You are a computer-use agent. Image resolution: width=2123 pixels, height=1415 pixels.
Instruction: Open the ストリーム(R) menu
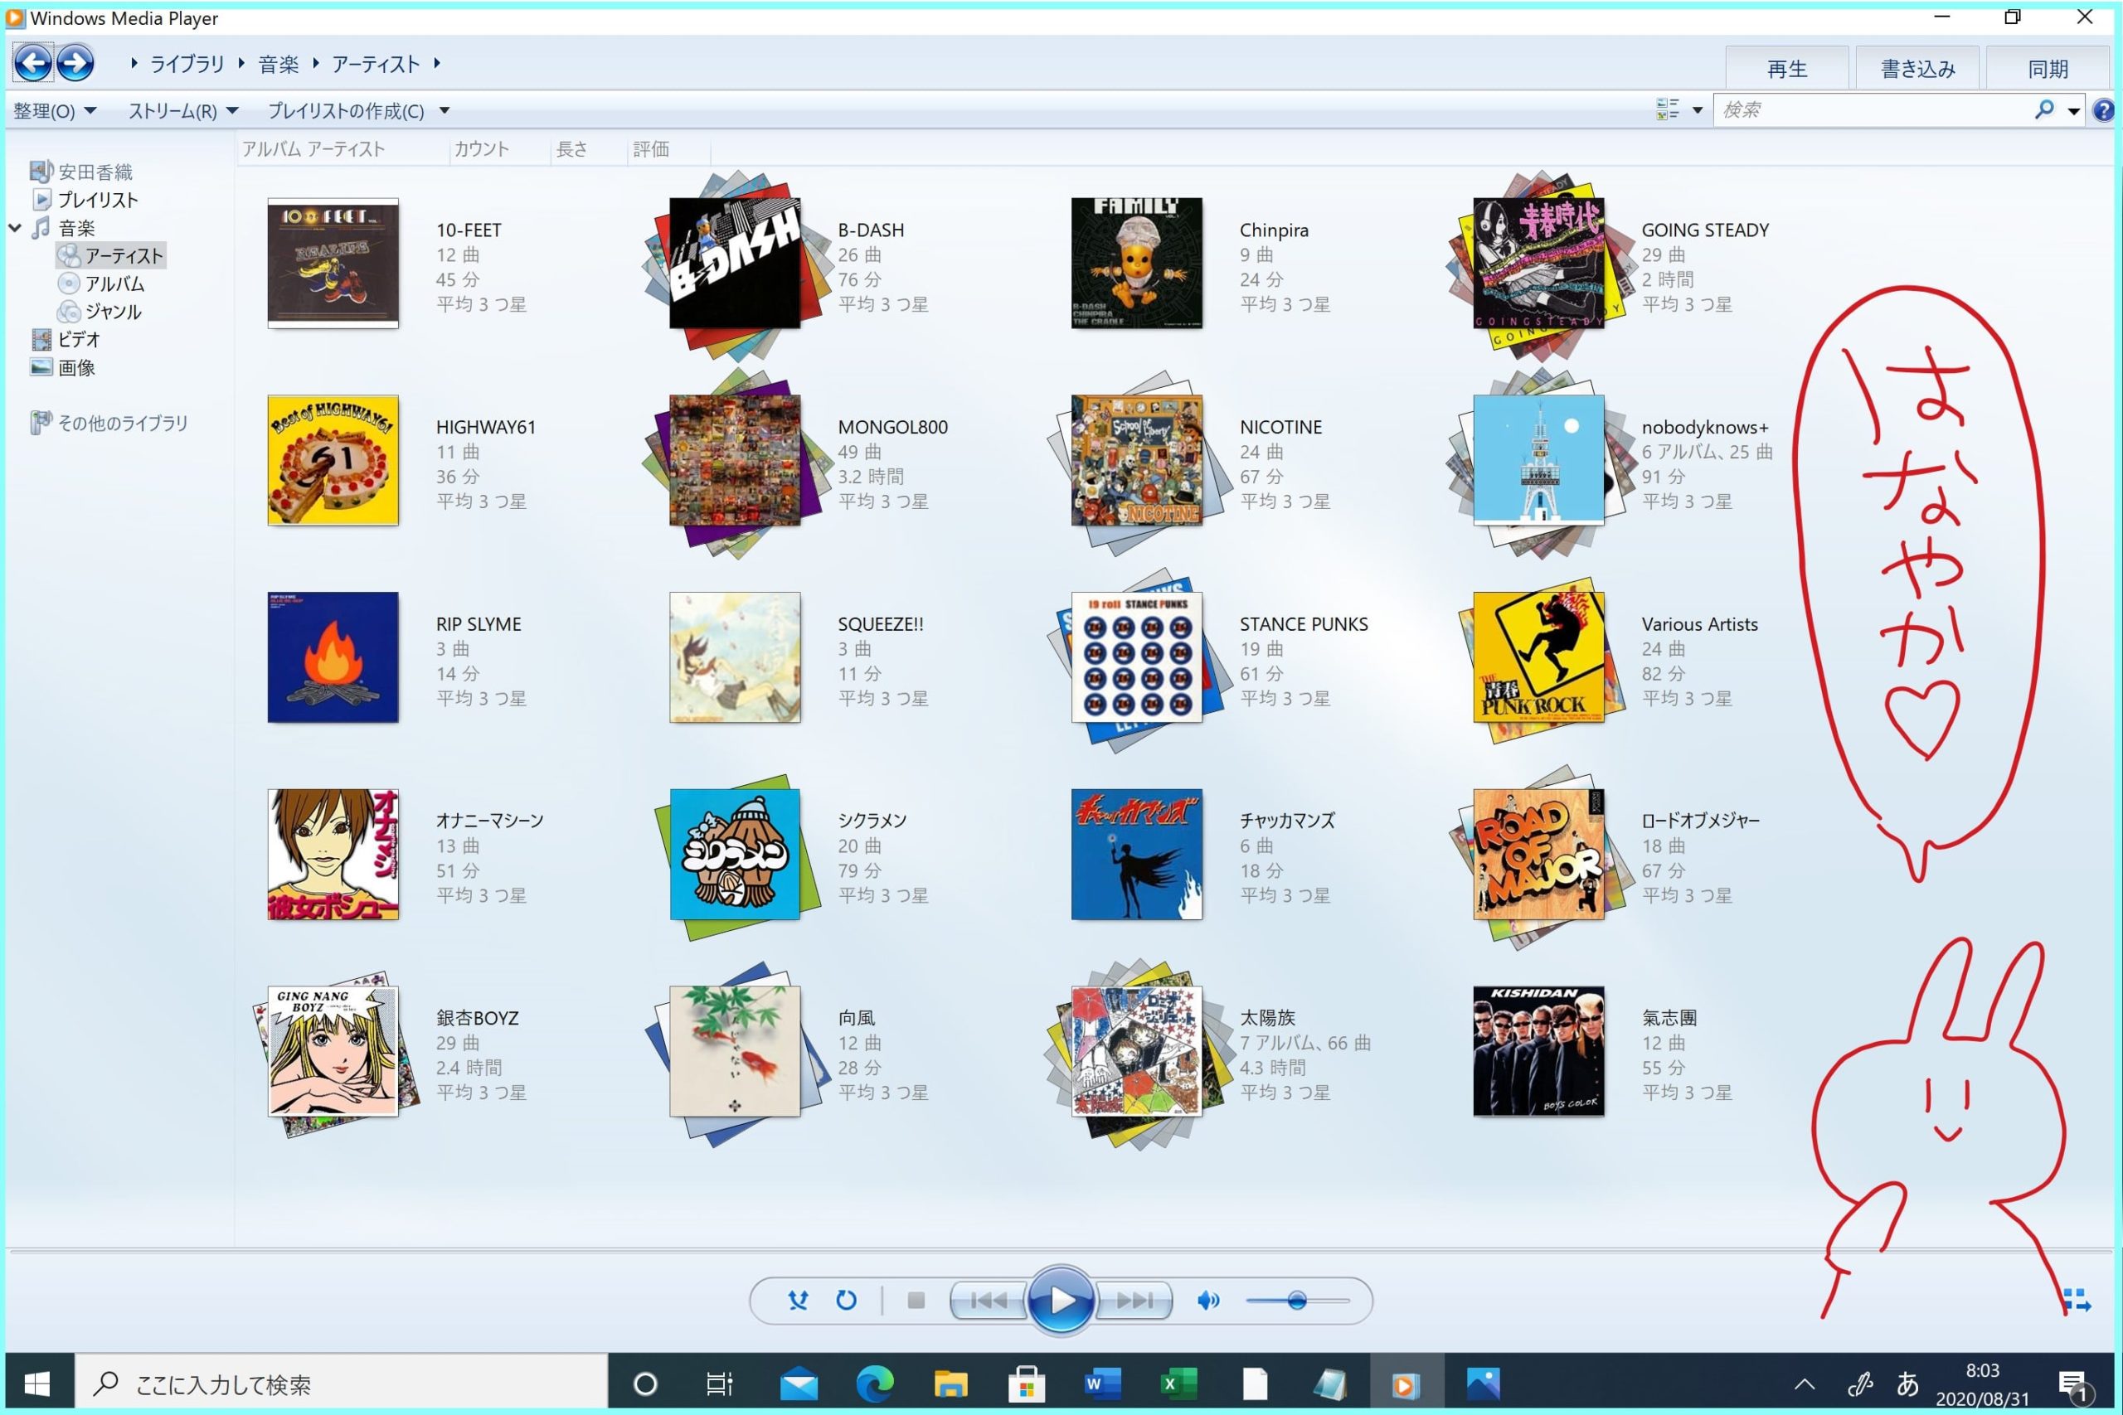click(183, 111)
